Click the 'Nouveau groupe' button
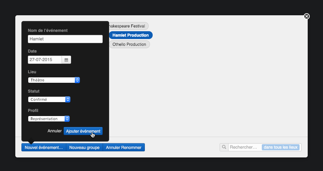 click(84, 148)
